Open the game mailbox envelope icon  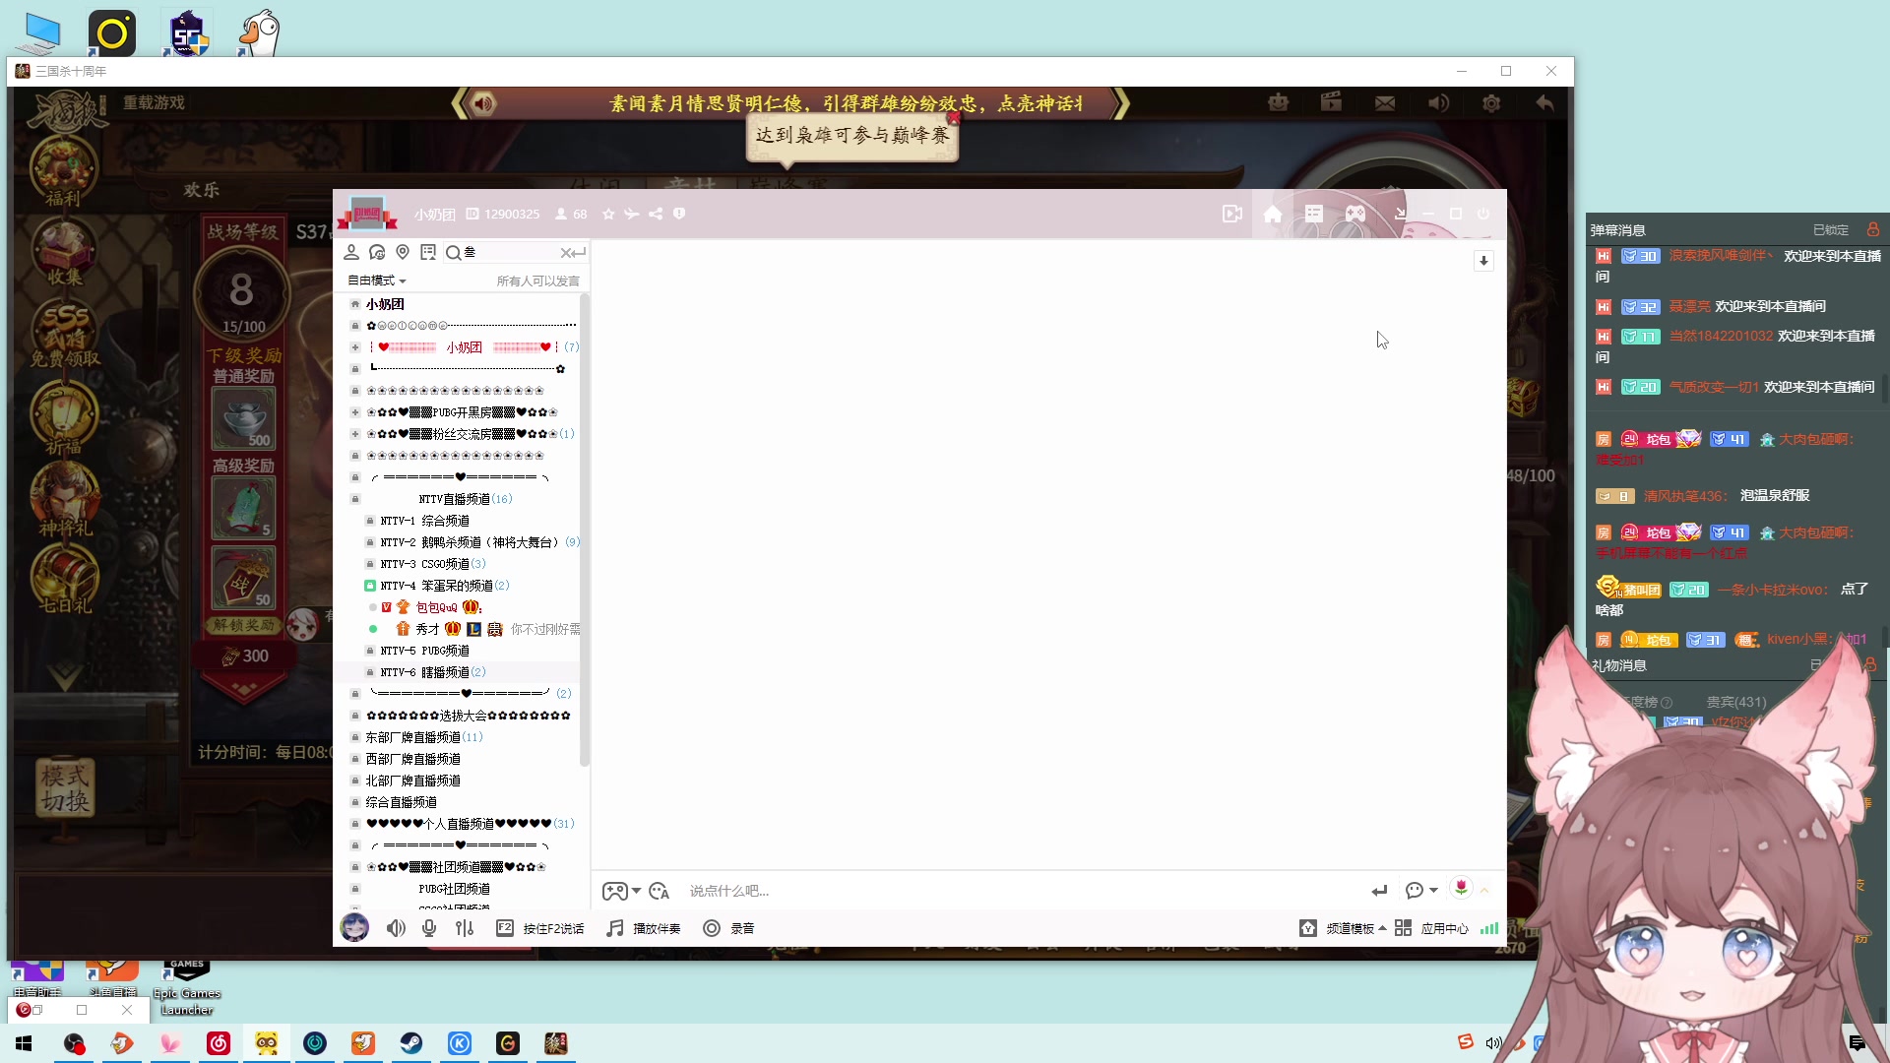coord(1385,103)
